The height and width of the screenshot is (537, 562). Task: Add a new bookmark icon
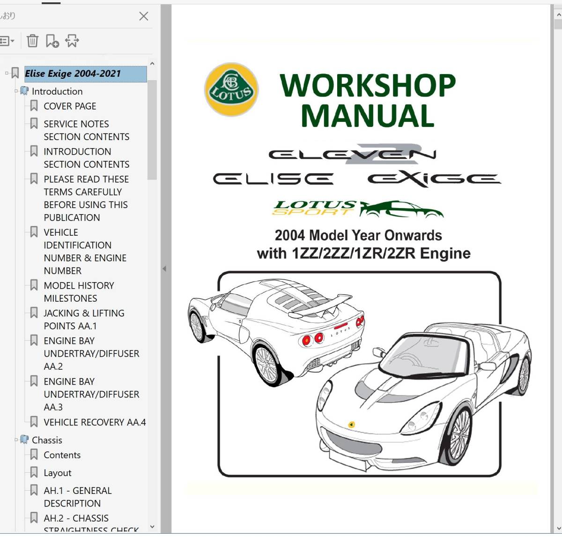[52, 41]
